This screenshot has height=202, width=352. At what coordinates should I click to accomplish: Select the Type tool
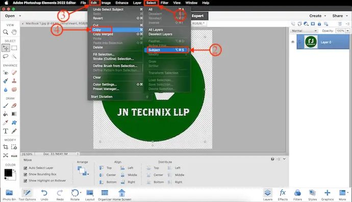click(6, 131)
